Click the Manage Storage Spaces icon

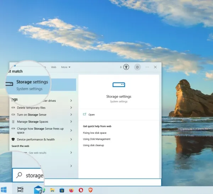click(13, 122)
